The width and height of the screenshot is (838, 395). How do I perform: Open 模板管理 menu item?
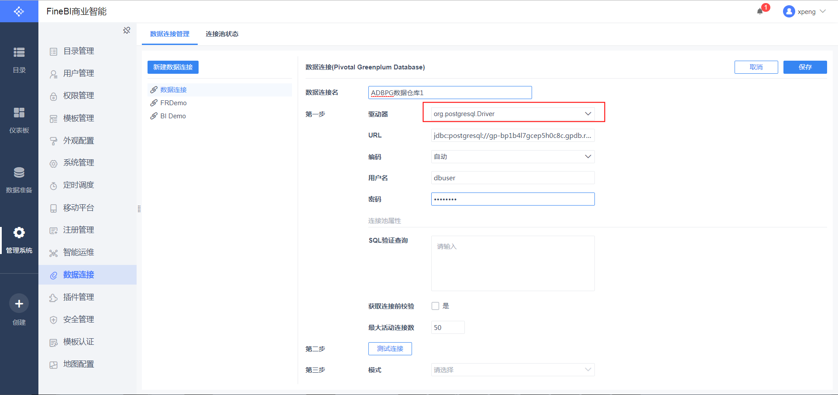point(87,118)
